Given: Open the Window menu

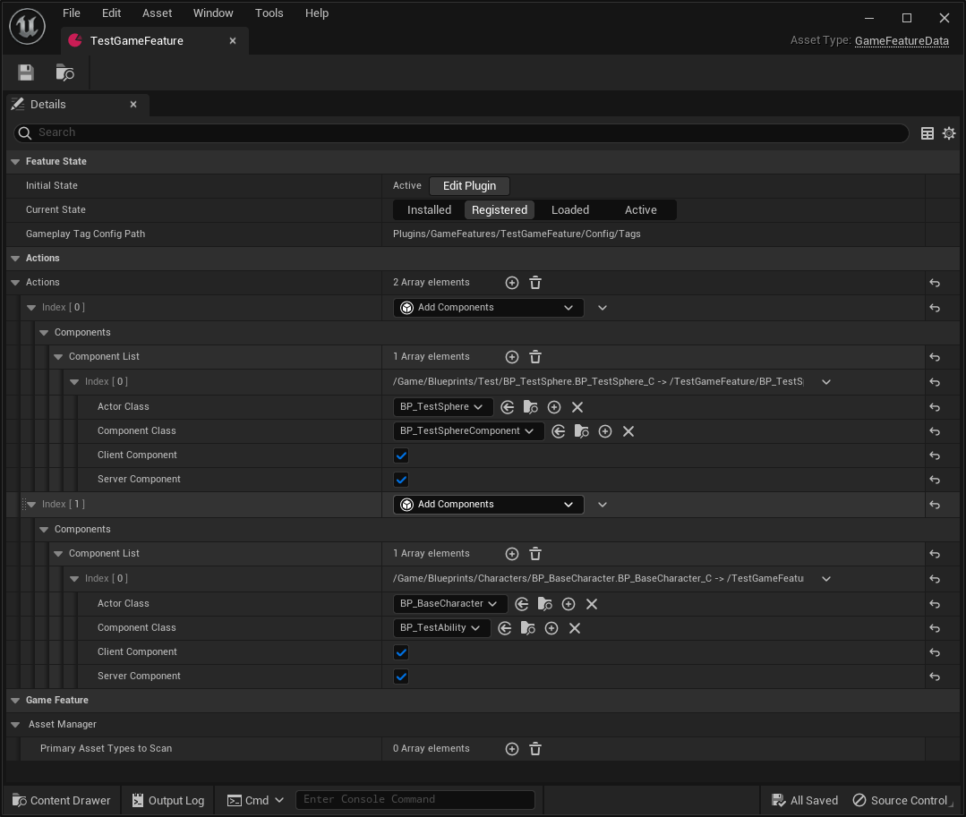Looking at the screenshot, I should [213, 13].
